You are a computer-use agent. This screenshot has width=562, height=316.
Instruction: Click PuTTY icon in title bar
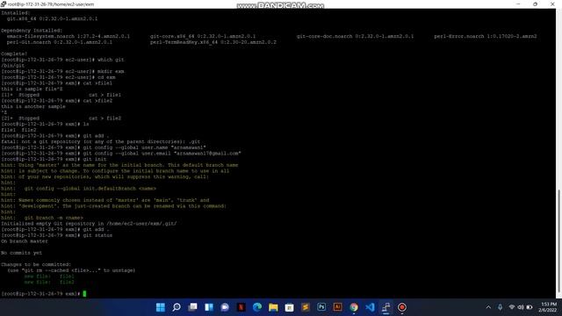click(4, 4)
